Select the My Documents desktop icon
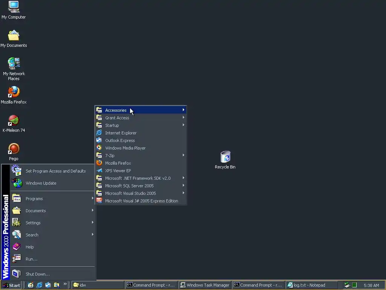Viewport: 386px width, 290px height. point(14,39)
